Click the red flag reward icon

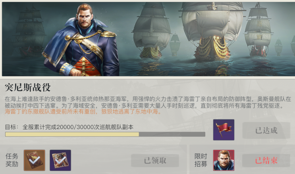pyautogui.click(x=224, y=130)
